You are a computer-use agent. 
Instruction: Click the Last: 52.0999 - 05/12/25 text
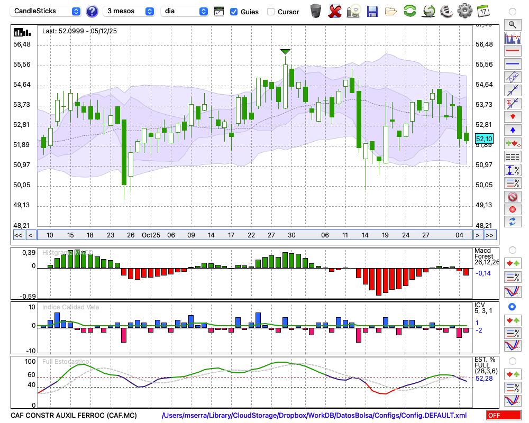click(x=79, y=31)
